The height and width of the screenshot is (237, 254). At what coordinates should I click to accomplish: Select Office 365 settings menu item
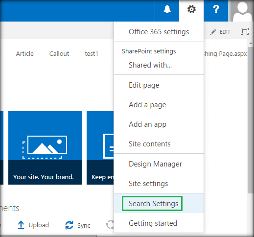click(159, 32)
